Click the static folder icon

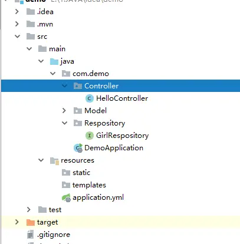pos(66,173)
